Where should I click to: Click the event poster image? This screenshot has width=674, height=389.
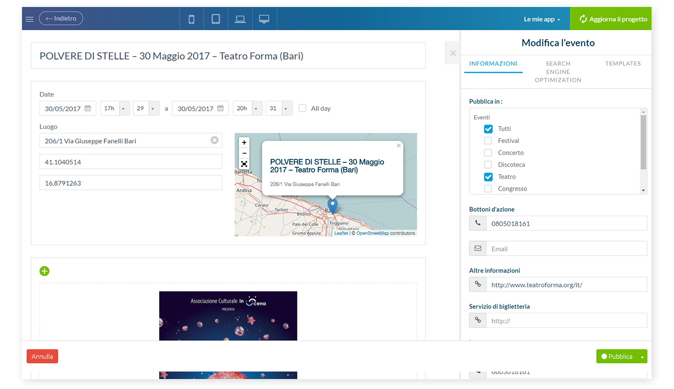(228, 316)
